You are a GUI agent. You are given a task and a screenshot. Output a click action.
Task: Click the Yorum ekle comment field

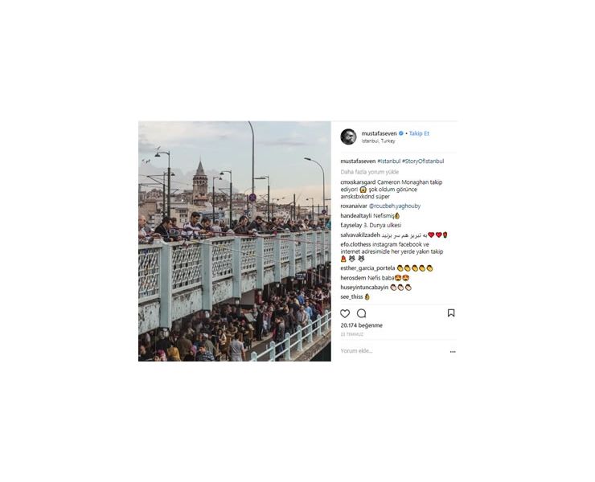click(392, 351)
